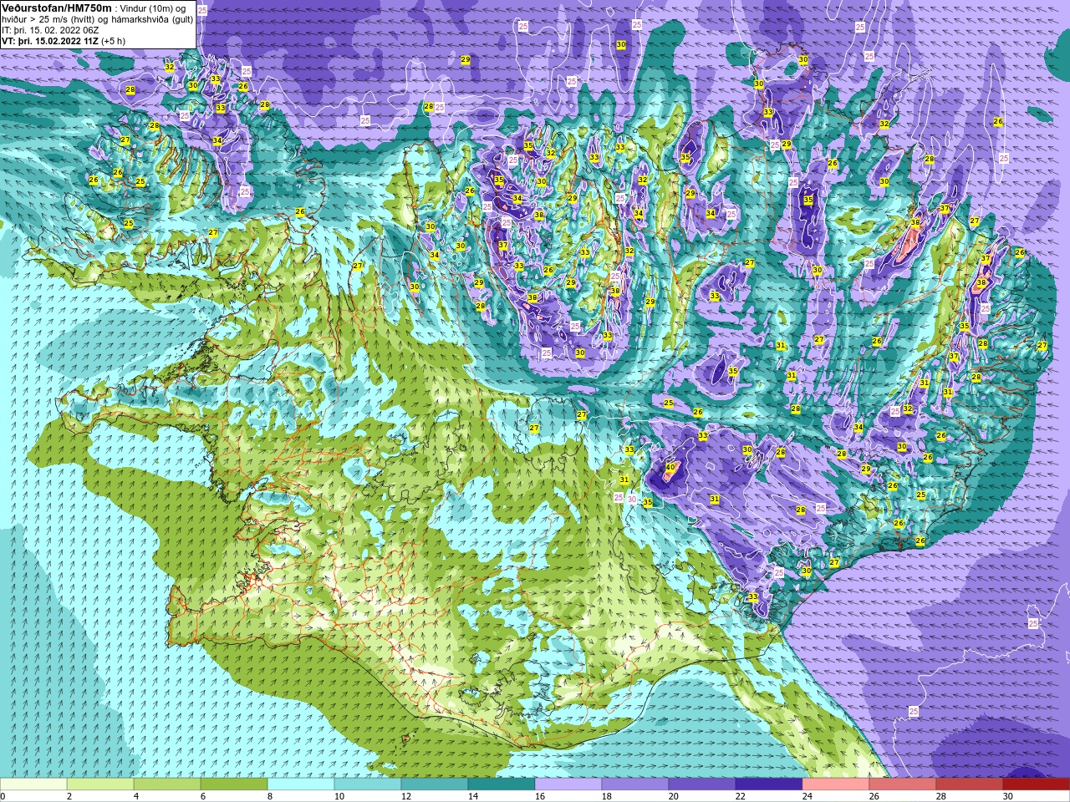Select the teal 12–14 legend swatch

tap(435, 784)
